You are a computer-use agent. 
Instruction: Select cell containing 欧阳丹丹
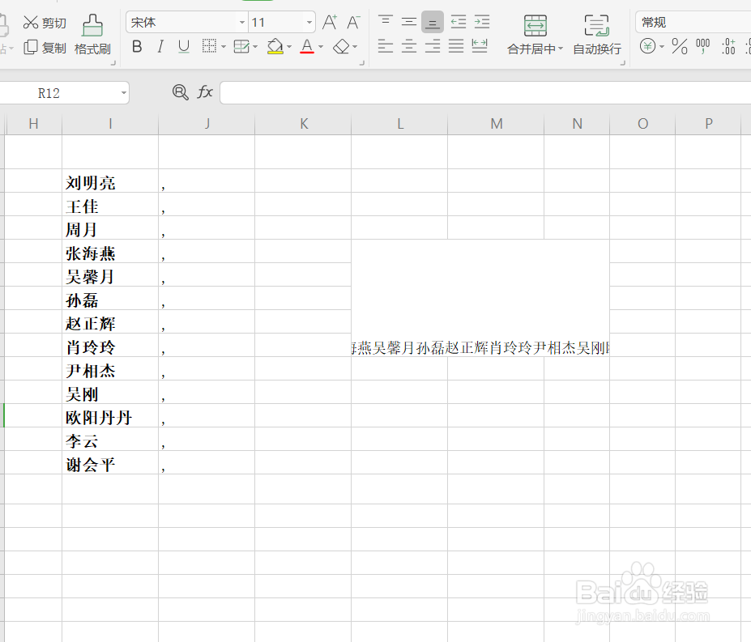[x=110, y=415]
